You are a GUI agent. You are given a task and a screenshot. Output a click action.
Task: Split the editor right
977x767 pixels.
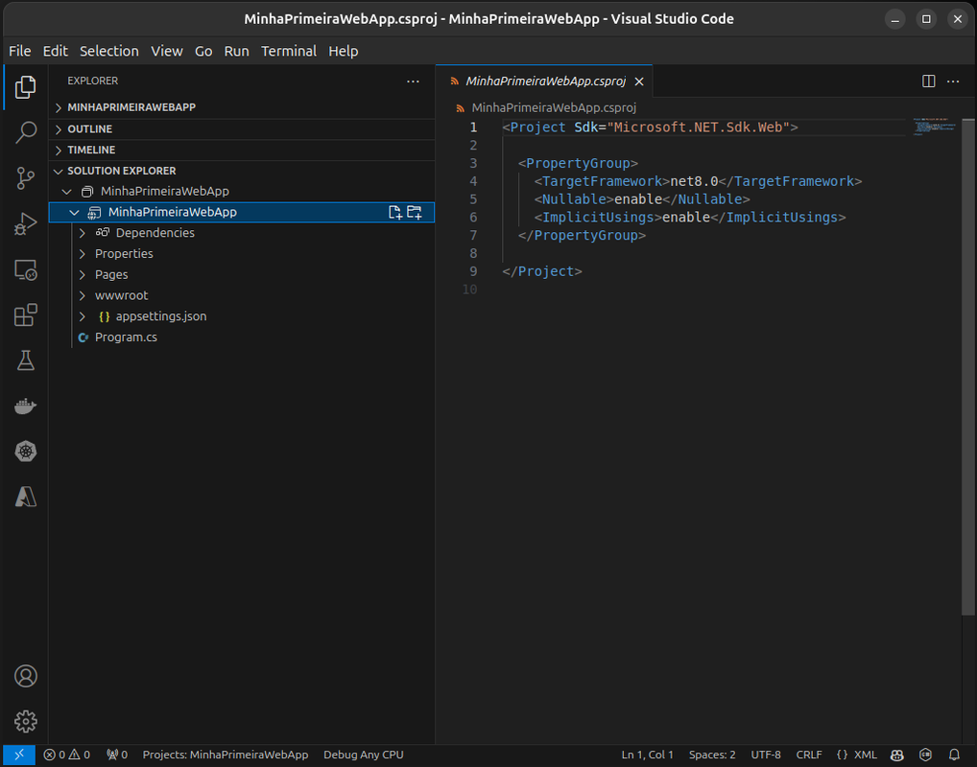click(x=928, y=81)
